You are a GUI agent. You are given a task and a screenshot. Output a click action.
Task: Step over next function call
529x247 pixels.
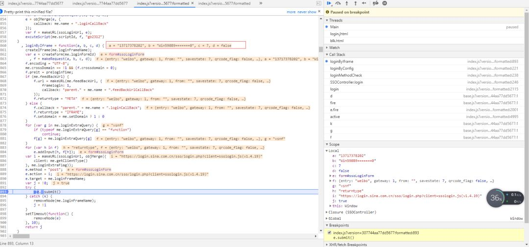coord(338,3)
